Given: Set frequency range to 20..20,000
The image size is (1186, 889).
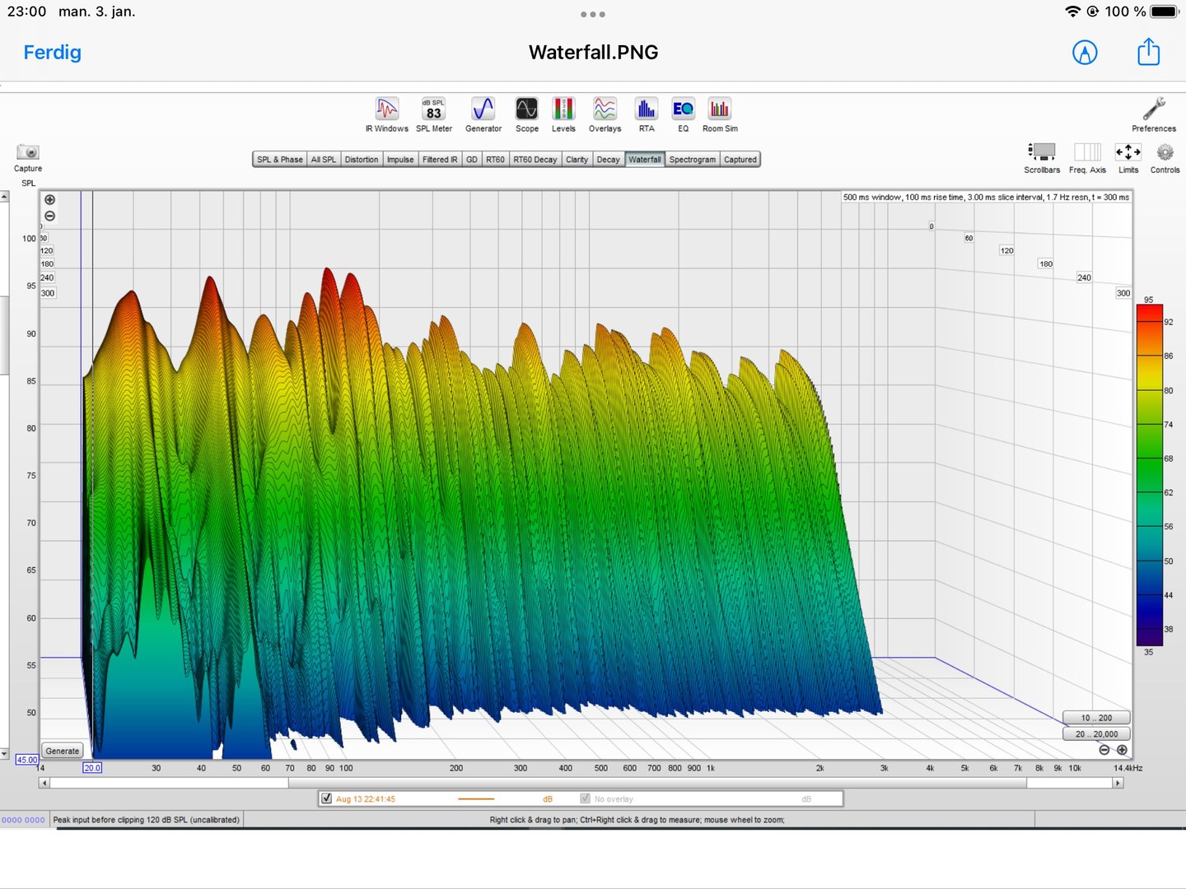Looking at the screenshot, I should [x=1096, y=733].
